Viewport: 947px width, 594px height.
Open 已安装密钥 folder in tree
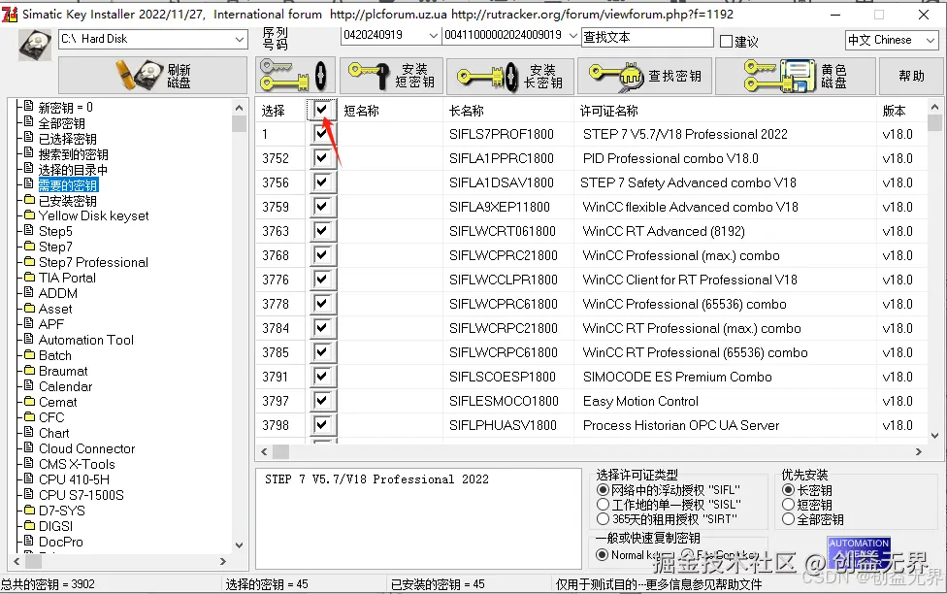pyautogui.click(x=68, y=201)
